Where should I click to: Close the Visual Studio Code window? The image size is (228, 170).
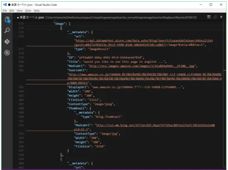[221, 5]
